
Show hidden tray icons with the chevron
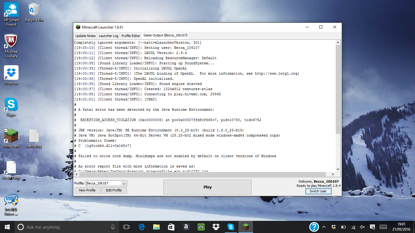(x=324, y=227)
